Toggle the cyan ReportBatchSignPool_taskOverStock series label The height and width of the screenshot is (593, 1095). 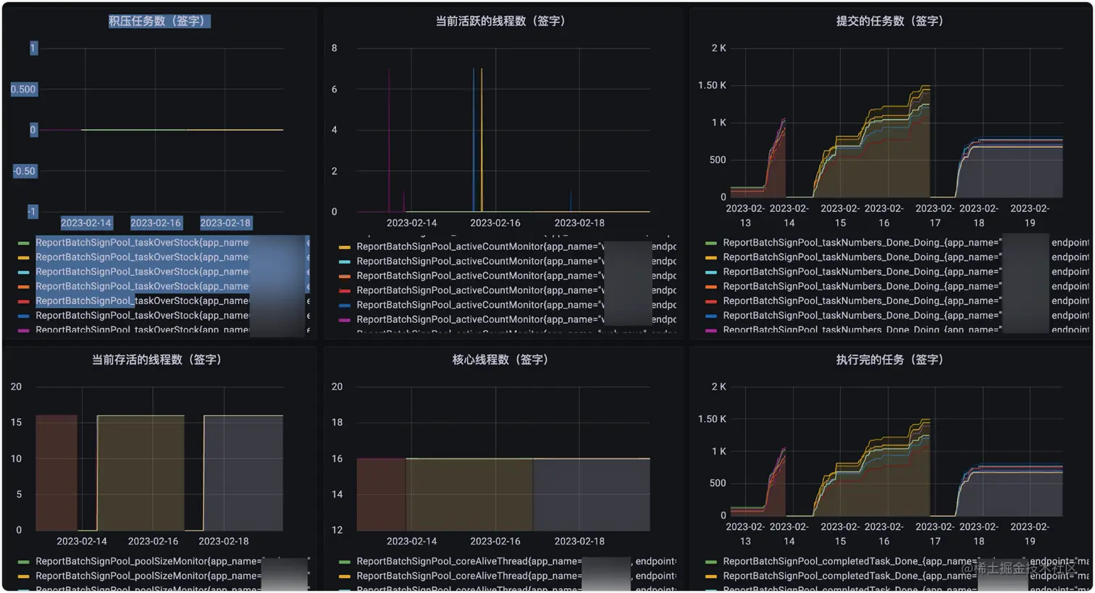142,272
